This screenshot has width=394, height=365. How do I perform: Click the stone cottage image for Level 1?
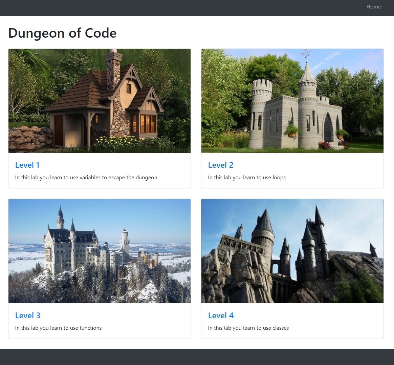coord(100,101)
